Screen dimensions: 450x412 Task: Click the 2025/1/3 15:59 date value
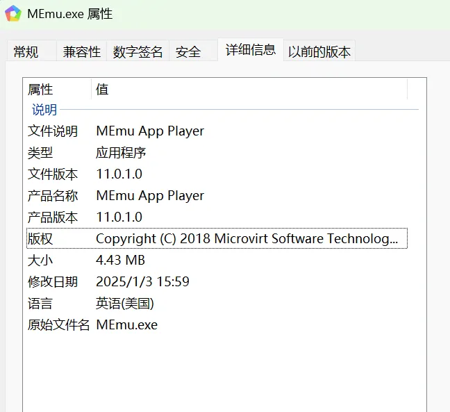pyautogui.click(x=142, y=282)
